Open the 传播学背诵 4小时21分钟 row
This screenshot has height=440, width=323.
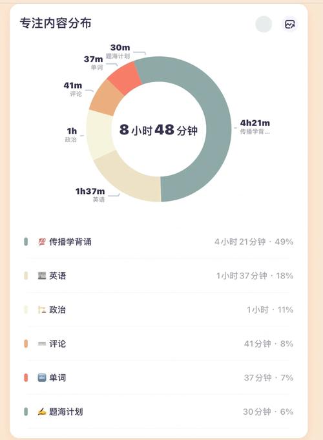point(158,242)
